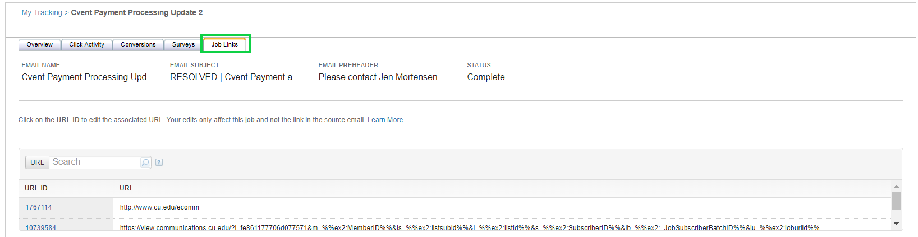Click the URL search filter button

point(37,162)
